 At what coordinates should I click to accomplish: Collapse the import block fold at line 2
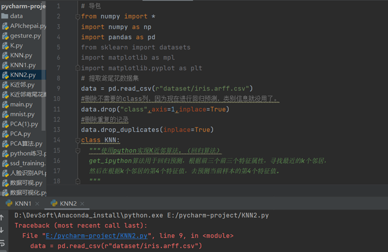78,17
